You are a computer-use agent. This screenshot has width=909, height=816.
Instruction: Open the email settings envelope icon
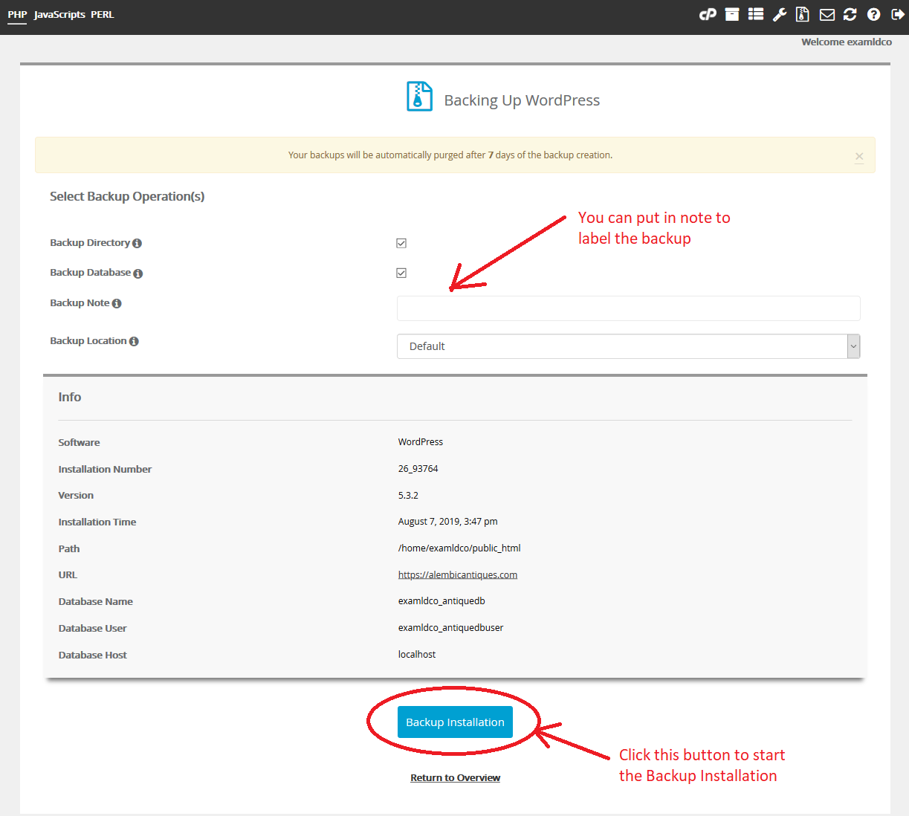827,14
